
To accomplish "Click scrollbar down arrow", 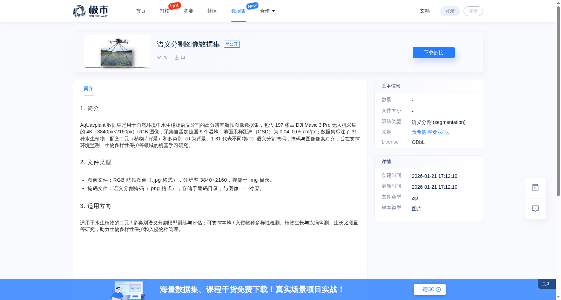I will coord(558,297).
